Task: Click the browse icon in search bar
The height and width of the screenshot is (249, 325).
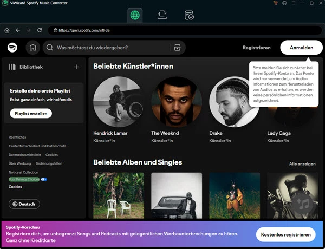Action: click(177, 48)
